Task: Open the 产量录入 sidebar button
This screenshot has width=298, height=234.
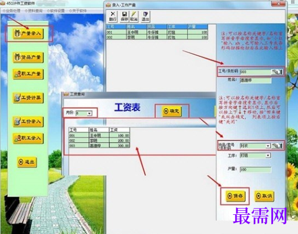Action: [x=28, y=34]
